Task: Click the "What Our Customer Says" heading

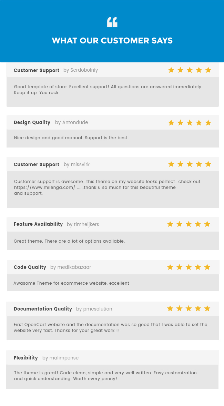Action: click(x=112, y=41)
